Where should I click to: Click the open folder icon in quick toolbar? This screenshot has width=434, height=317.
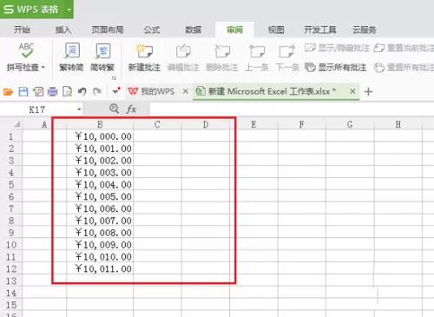(x=8, y=92)
